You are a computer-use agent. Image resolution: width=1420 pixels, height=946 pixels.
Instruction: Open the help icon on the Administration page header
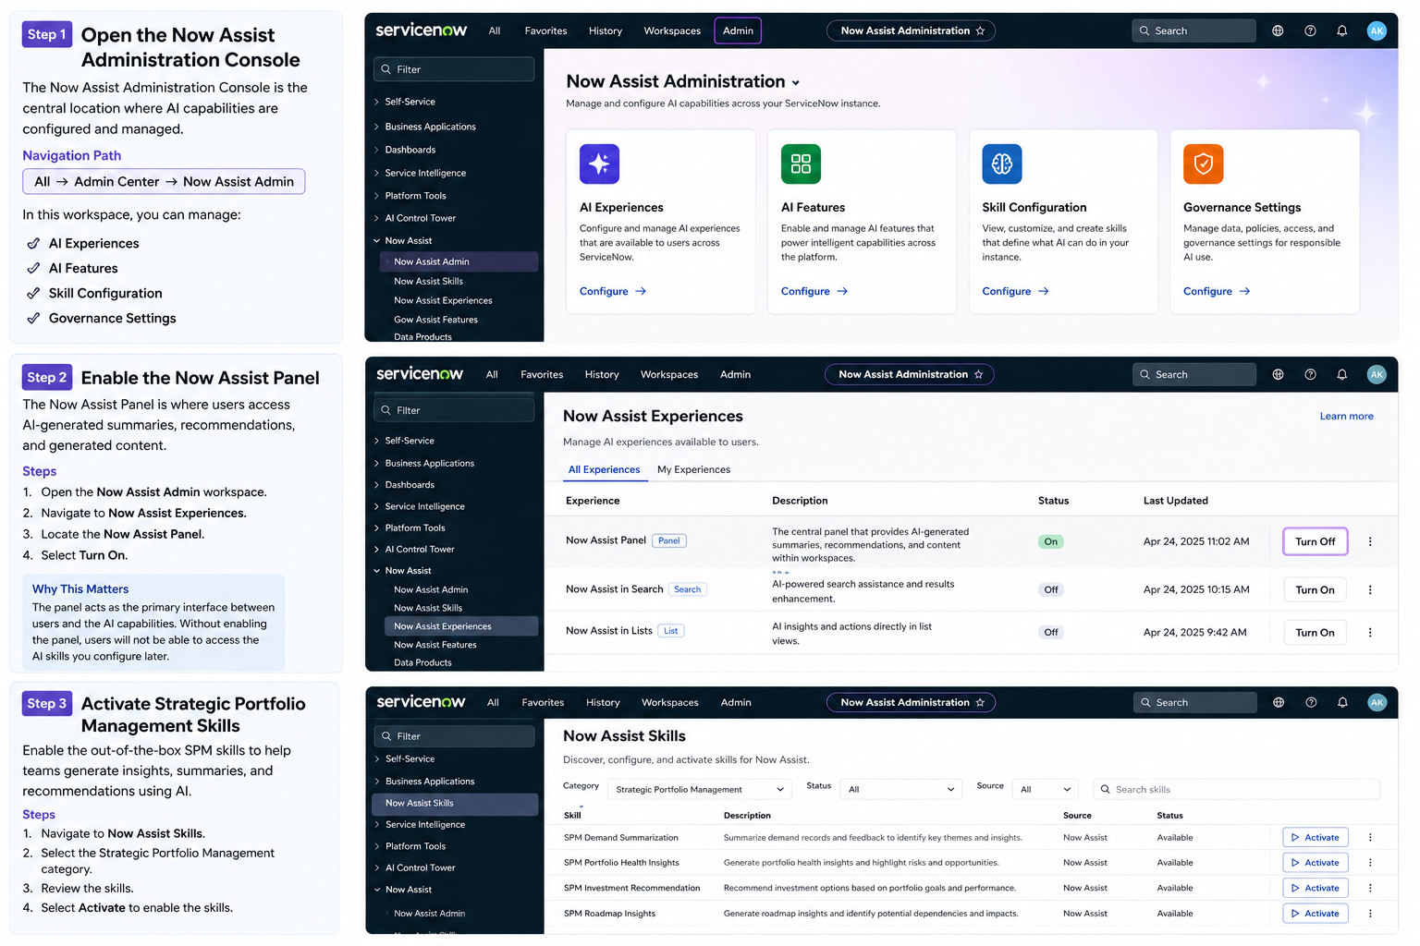[x=1310, y=30]
